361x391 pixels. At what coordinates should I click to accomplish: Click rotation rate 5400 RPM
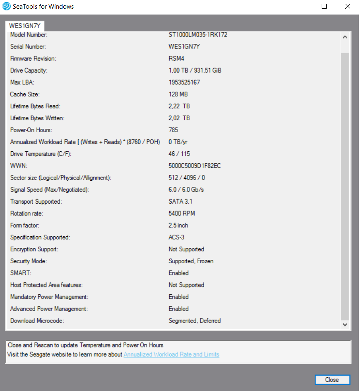point(182,214)
